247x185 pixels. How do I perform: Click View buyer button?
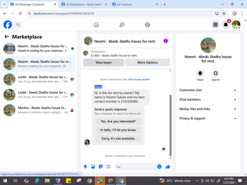[x=104, y=63]
